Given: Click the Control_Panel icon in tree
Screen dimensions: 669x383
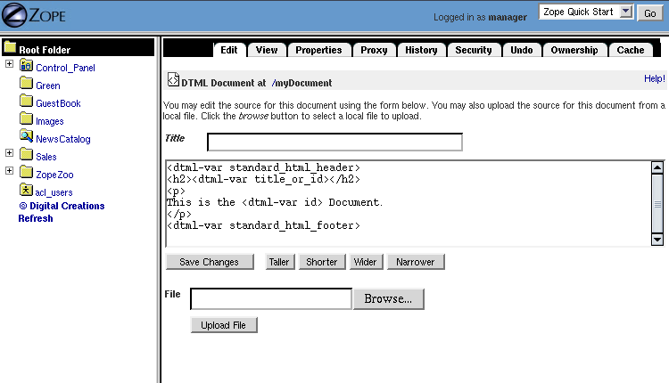Looking at the screenshot, I should click(x=26, y=67).
